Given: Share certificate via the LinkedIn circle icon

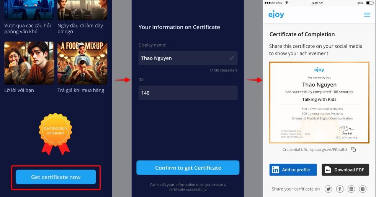Looking at the screenshot, I should click(x=351, y=189).
